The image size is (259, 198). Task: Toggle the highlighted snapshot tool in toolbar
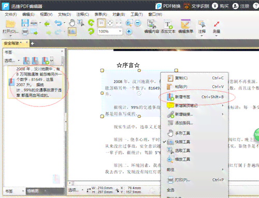(x=72, y=32)
